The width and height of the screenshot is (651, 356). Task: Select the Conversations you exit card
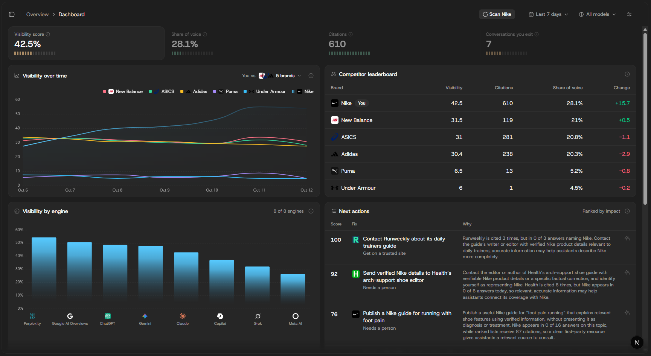pos(558,43)
